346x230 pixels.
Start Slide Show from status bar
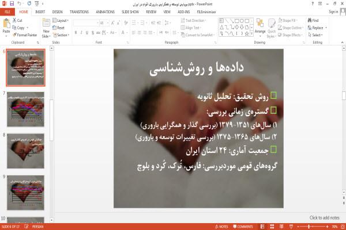(291, 227)
